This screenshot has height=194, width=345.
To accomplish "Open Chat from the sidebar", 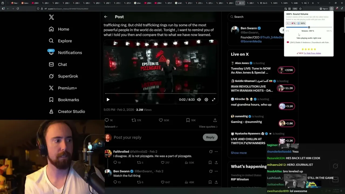I will tap(58, 64).
